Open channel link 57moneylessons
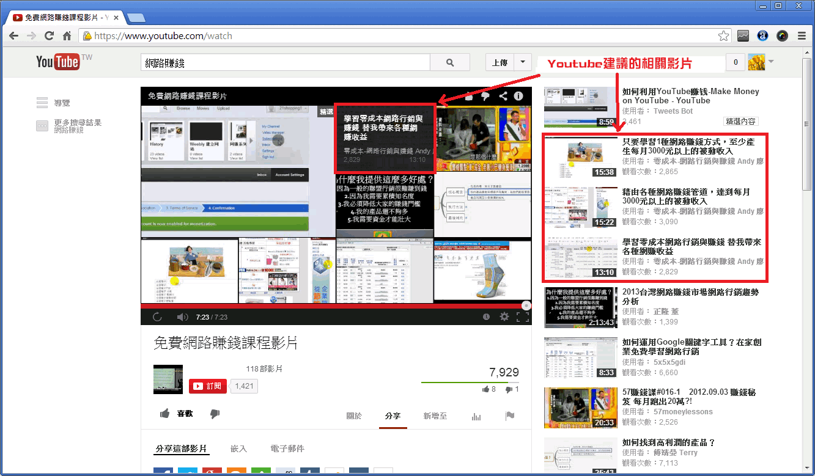815x476 pixels. click(683, 412)
